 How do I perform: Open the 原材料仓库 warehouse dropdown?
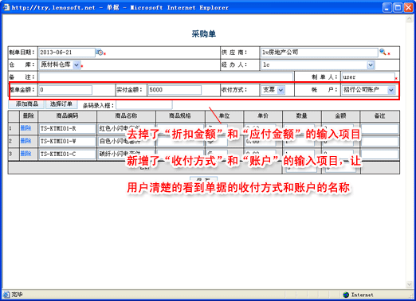77,64
